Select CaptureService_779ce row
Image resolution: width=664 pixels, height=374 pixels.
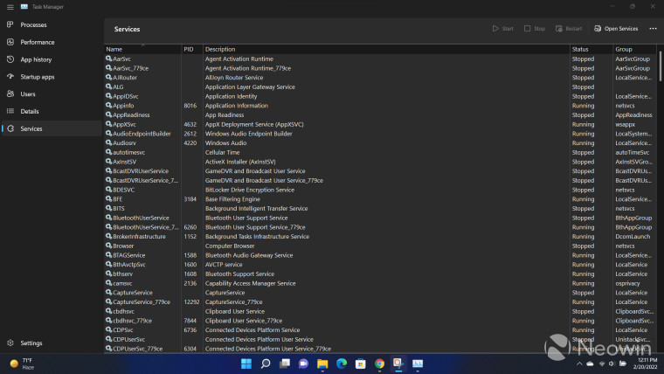pyautogui.click(x=380, y=302)
